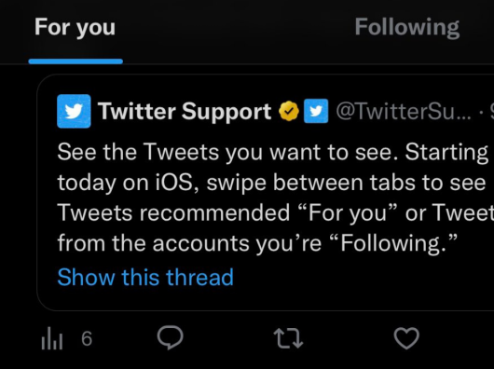Select the For you tab
494x369 pixels.
coord(75,27)
